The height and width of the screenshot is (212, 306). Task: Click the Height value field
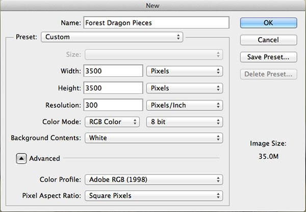[x=113, y=88]
